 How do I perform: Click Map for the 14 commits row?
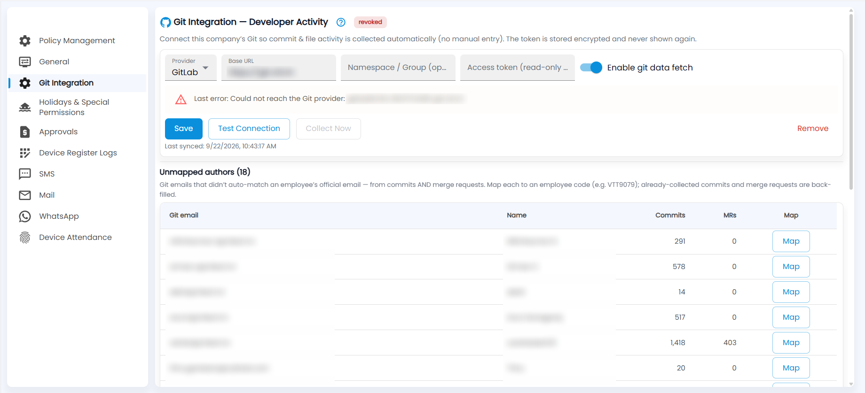(791, 292)
